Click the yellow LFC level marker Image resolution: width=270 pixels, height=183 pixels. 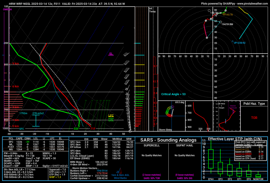[x=111, y=115]
